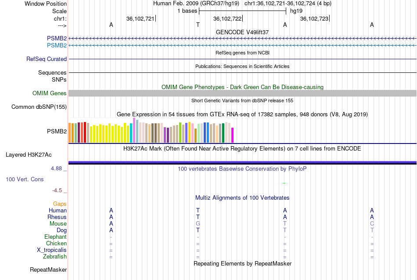Click the hg19 label beside the scale bar
The height and width of the screenshot is (280, 417).
pos(296,11)
